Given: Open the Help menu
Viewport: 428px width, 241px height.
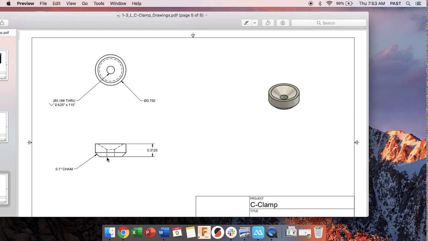Looking at the screenshot, I should coord(136,3).
